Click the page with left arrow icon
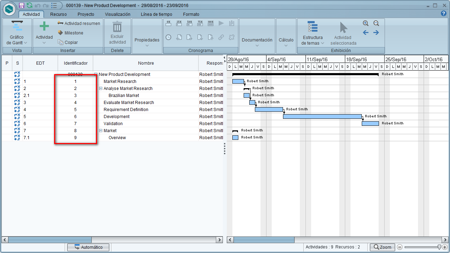The width and height of the screenshot is (450, 253). [x=179, y=37]
